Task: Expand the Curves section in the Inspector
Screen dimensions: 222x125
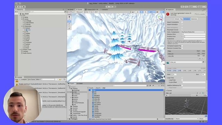Action: (x=166, y=90)
